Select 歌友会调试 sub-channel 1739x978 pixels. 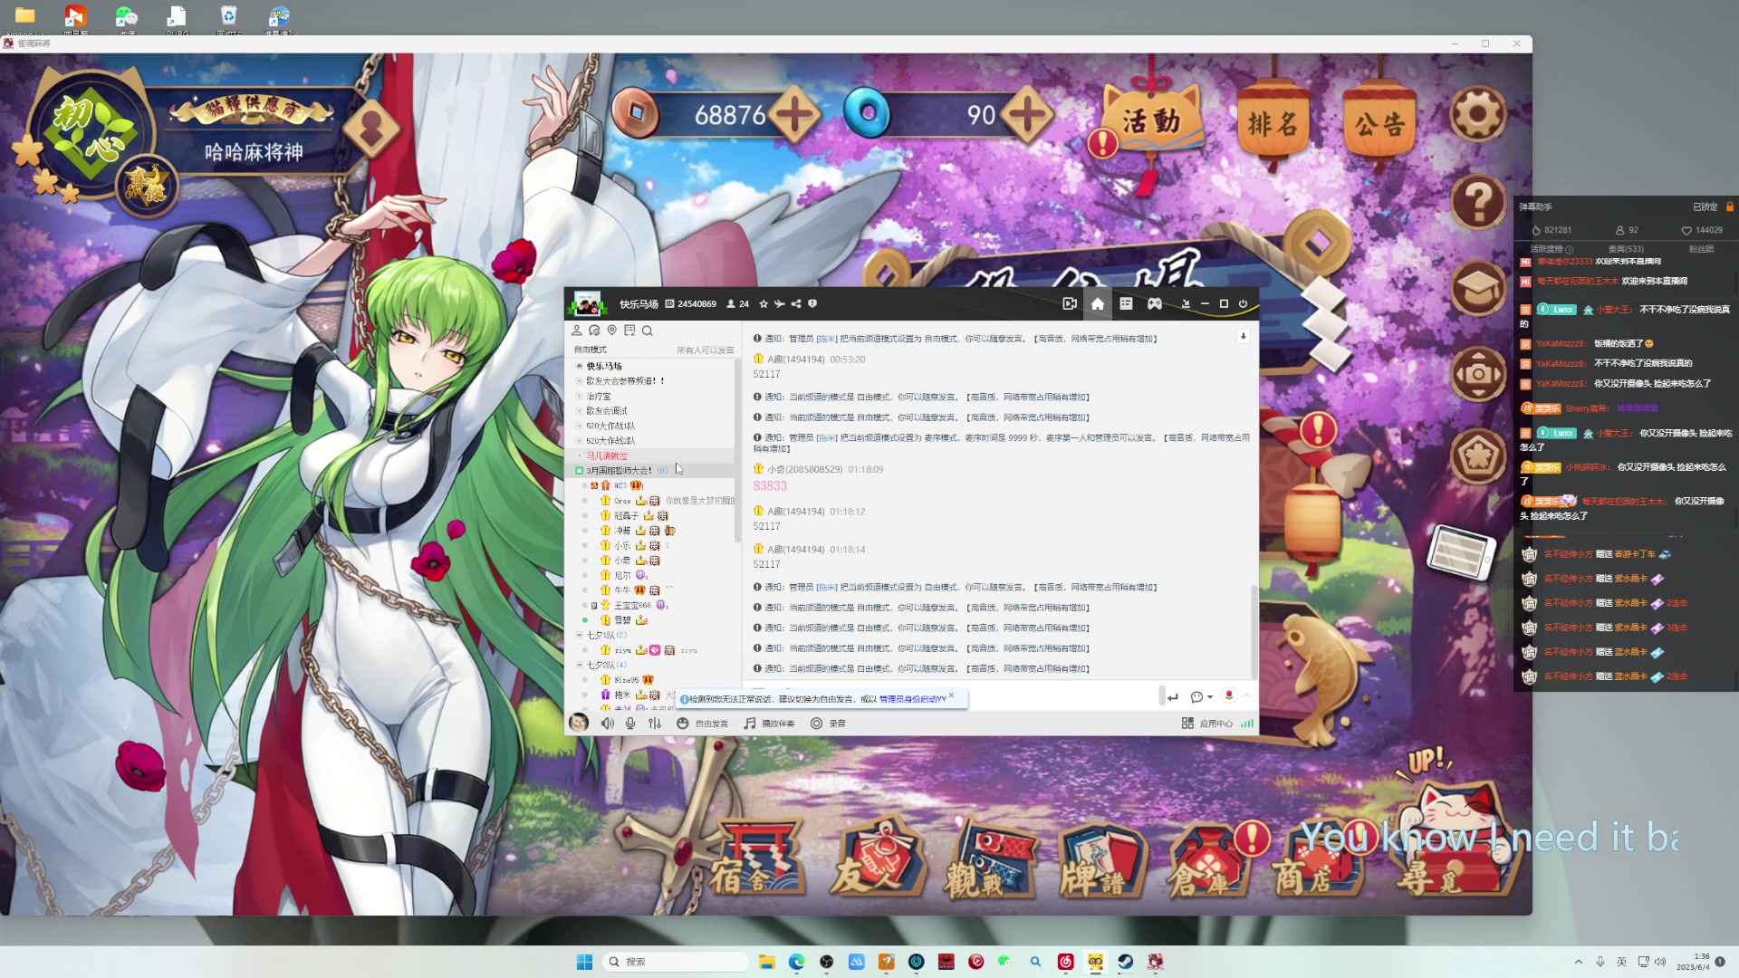click(607, 411)
